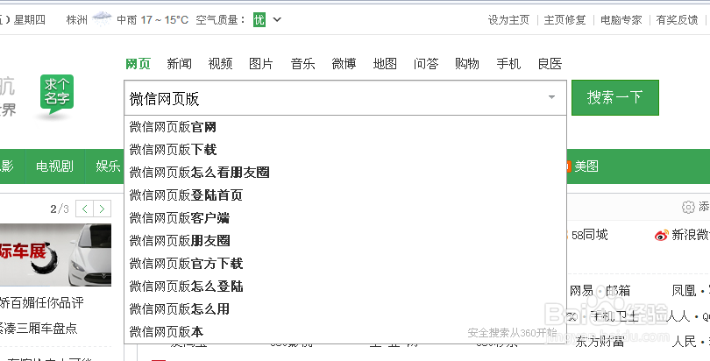This screenshot has height=361, width=710.
Task: Expand the weather details chevron
Action: [277, 20]
